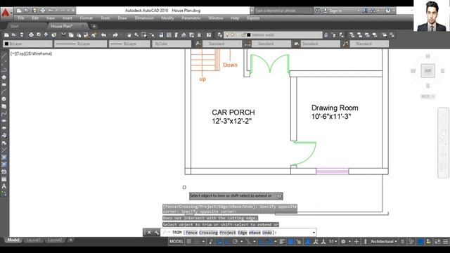Toggle Polar Tracking in status bar

point(235,242)
